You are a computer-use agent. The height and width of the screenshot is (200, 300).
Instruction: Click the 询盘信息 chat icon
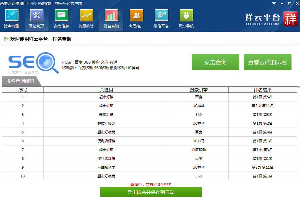tap(61, 16)
